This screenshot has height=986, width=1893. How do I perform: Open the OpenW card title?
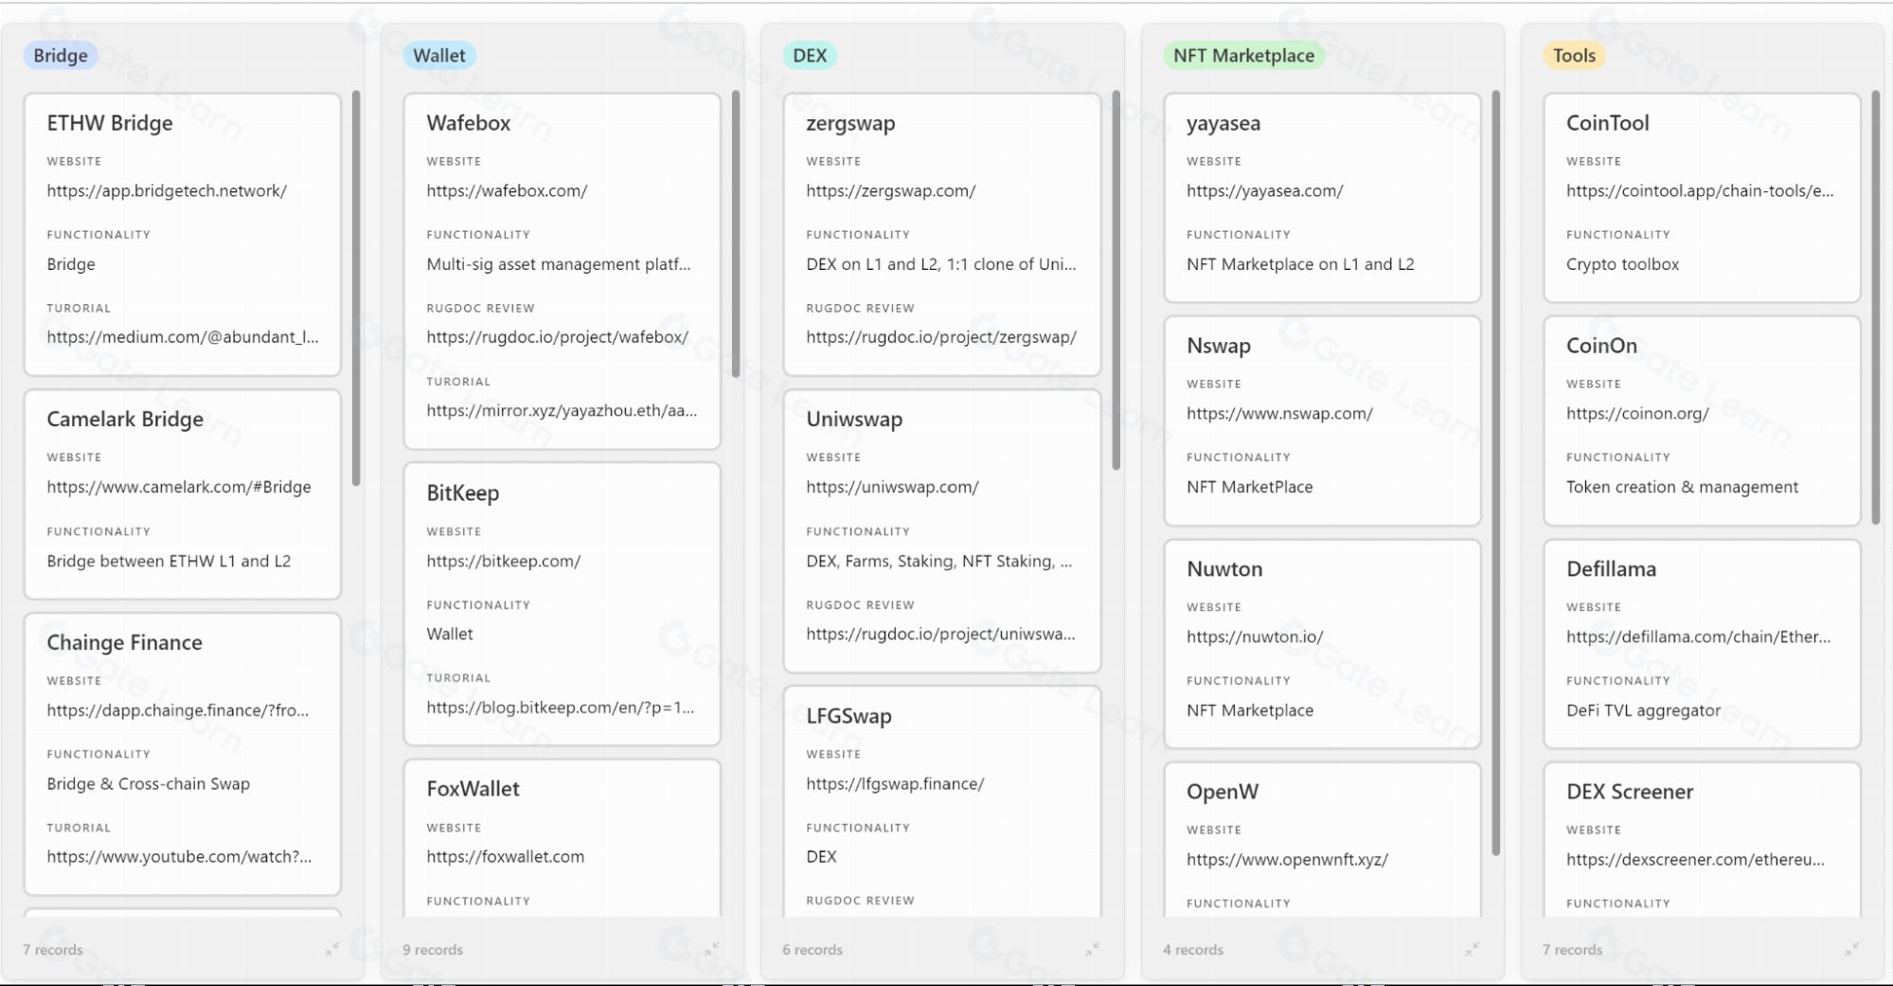tap(1223, 791)
